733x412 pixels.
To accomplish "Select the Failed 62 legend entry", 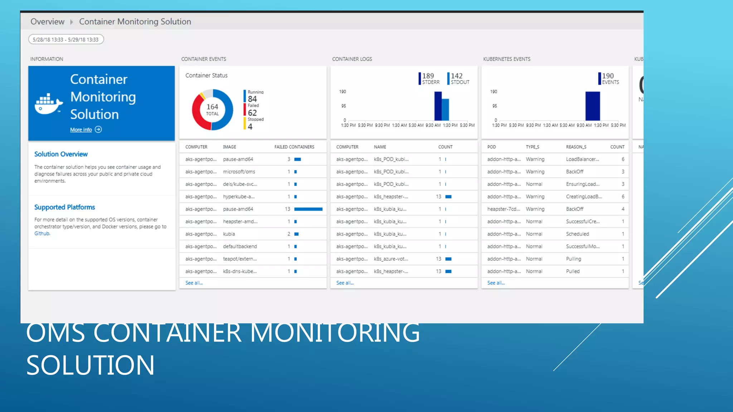I will pyautogui.click(x=252, y=110).
